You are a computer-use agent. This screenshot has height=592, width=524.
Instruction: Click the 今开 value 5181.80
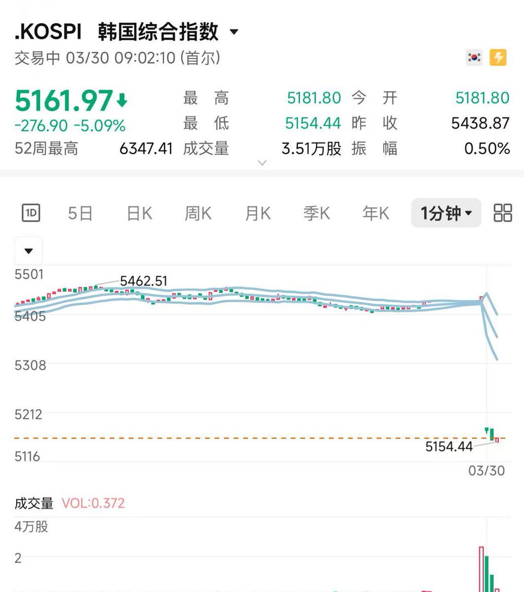482,98
